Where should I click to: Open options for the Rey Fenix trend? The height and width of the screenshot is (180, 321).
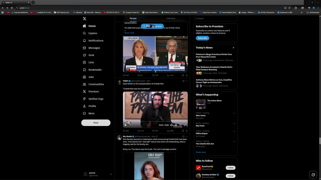pos(234,123)
